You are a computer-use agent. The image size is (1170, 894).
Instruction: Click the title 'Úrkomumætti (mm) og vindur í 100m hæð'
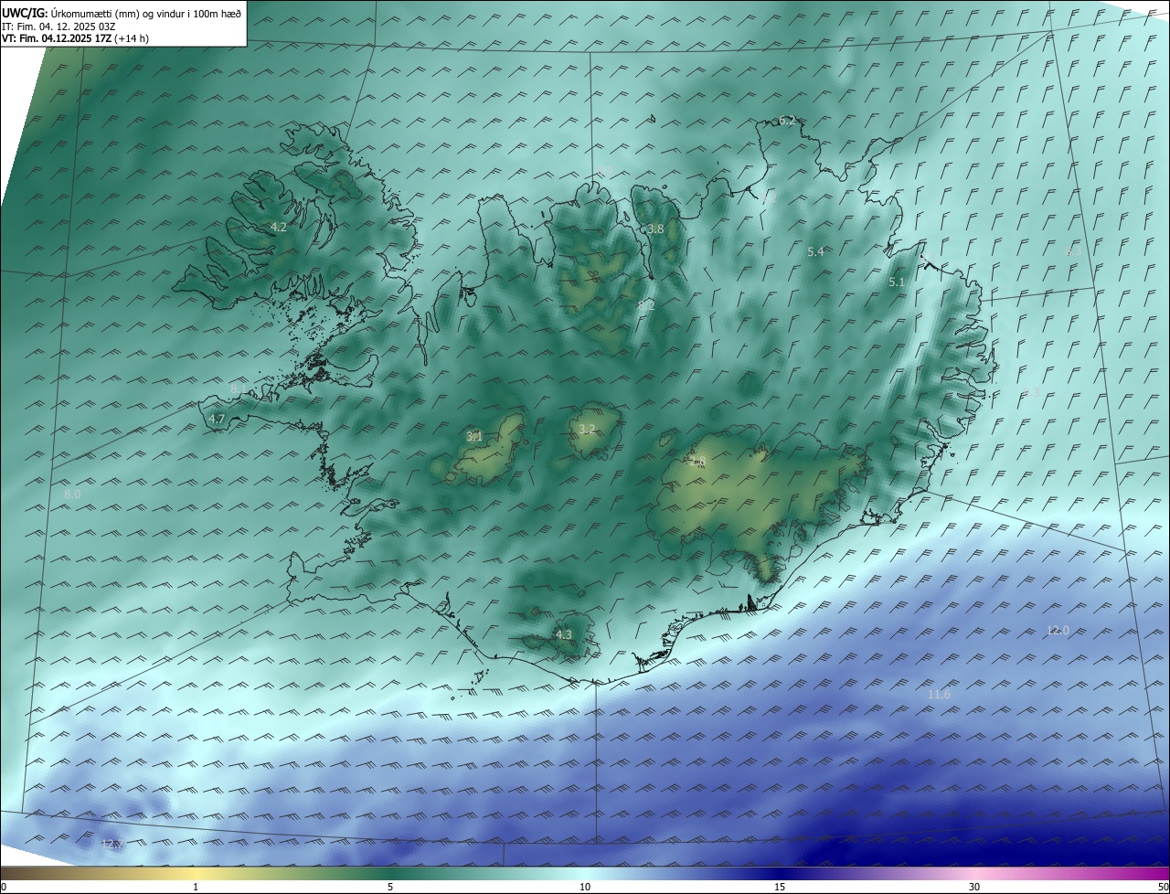pos(146,13)
